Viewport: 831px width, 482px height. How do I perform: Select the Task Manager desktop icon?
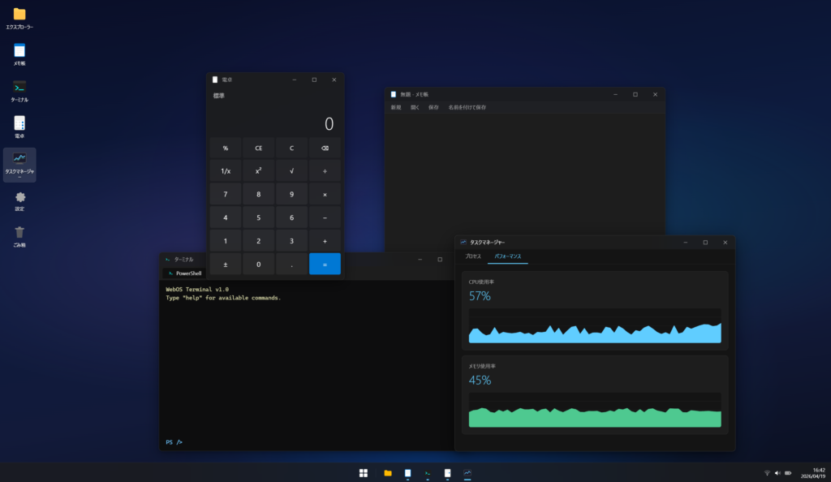coord(19,165)
